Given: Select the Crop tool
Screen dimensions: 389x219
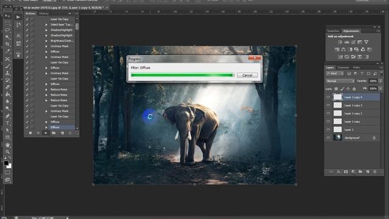Looking at the screenshot, I should tap(7, 44).
